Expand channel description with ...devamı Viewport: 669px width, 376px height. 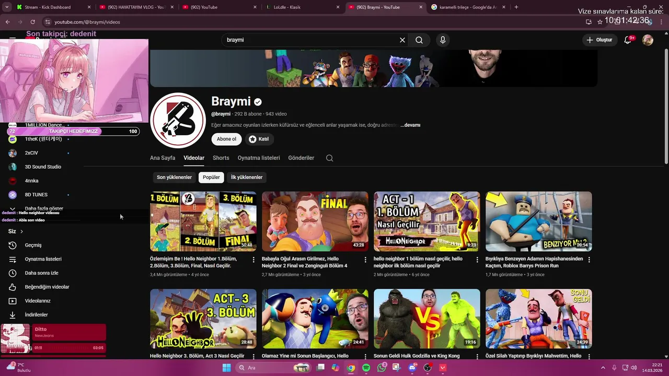tap(410, 125)
